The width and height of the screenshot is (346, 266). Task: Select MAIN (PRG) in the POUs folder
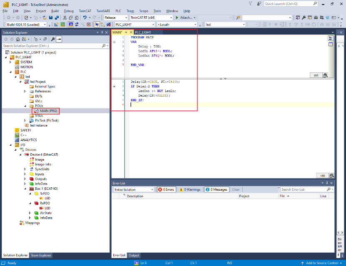tap(48, 111)
